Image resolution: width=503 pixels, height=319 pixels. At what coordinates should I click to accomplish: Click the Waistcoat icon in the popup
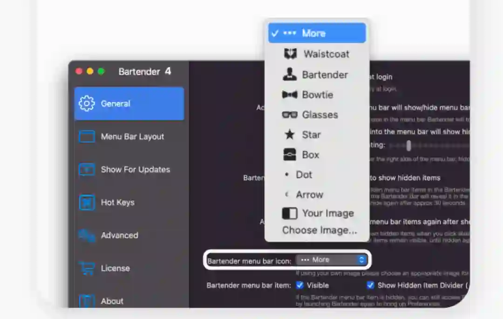click(291, 54)
